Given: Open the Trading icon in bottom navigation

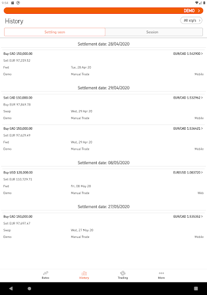Looking at the screenshot, I should [x=122, y=273].
